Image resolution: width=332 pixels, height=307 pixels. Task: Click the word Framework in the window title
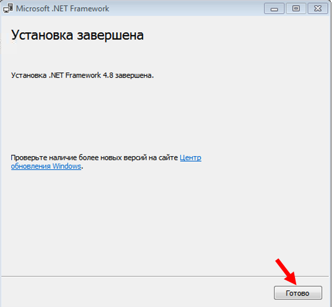[90, 9]
